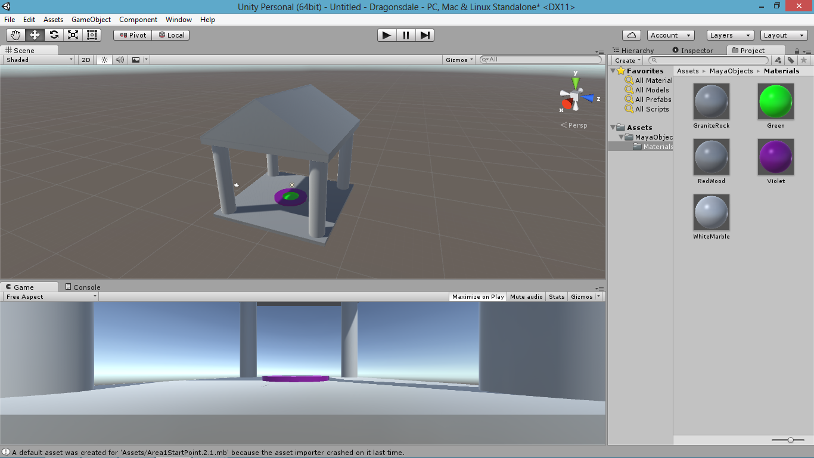Toggle Mute audio in Game view

[x=526, y=296]
